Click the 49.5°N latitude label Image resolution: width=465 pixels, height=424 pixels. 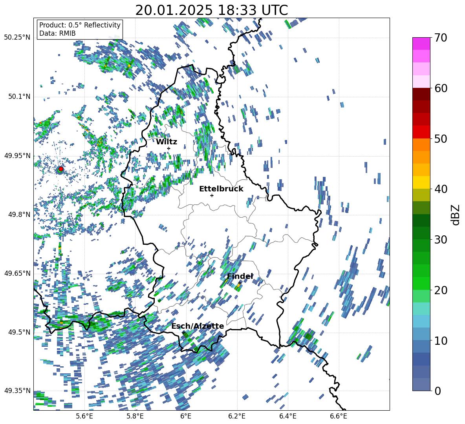pyautogui.click(x=19, y=332)
